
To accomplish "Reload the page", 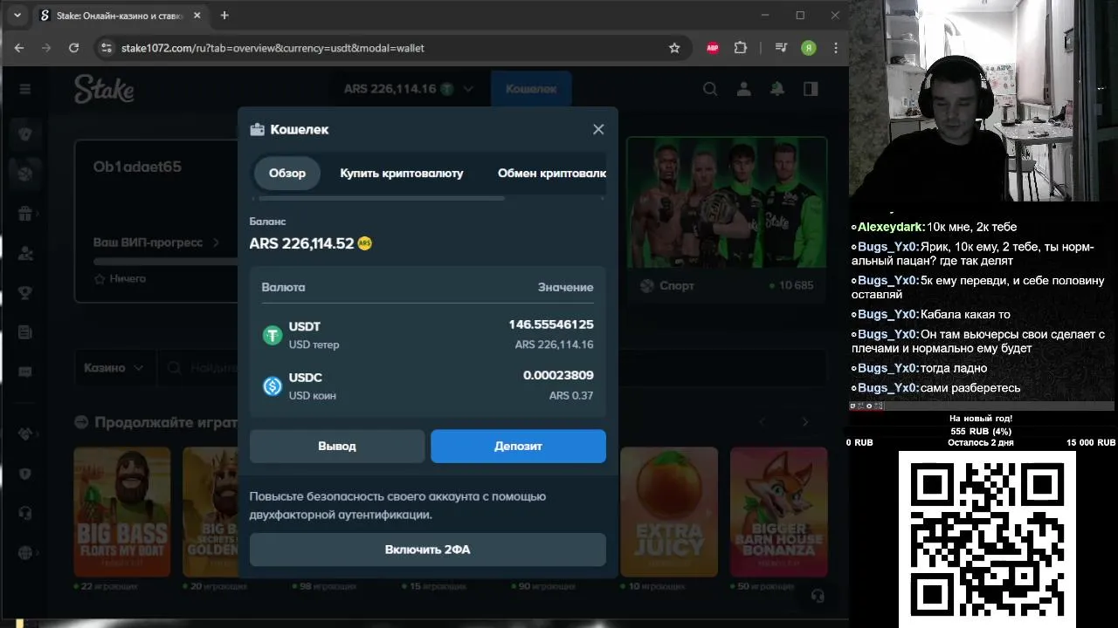I will (73, 48).
